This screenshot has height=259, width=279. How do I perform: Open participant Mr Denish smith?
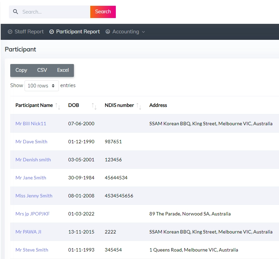pos(33,160)
